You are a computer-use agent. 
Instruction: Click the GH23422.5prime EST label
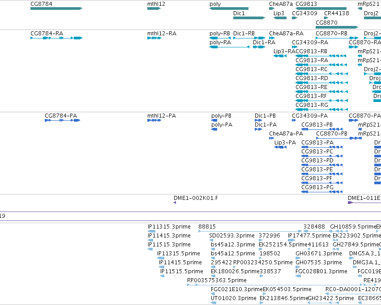point(331,298)
